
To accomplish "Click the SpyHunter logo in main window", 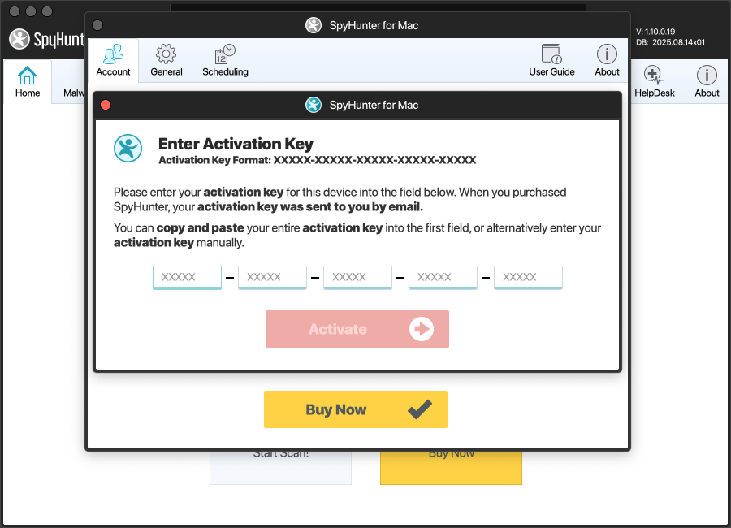I will click(46, 39).
